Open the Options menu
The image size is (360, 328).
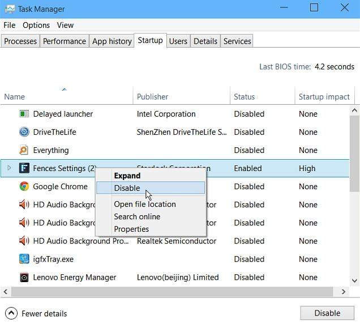pos(36,25)
